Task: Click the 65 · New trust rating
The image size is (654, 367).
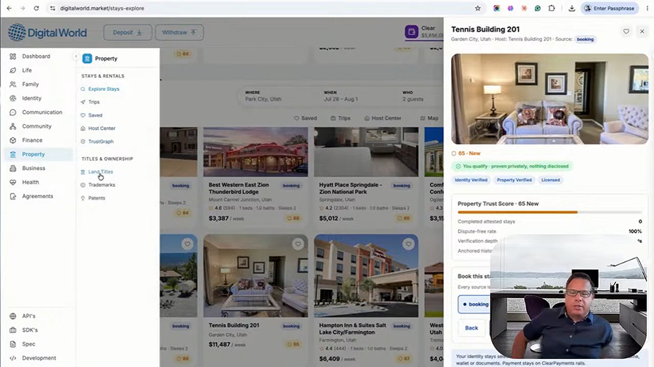Action: click(466, 153)
